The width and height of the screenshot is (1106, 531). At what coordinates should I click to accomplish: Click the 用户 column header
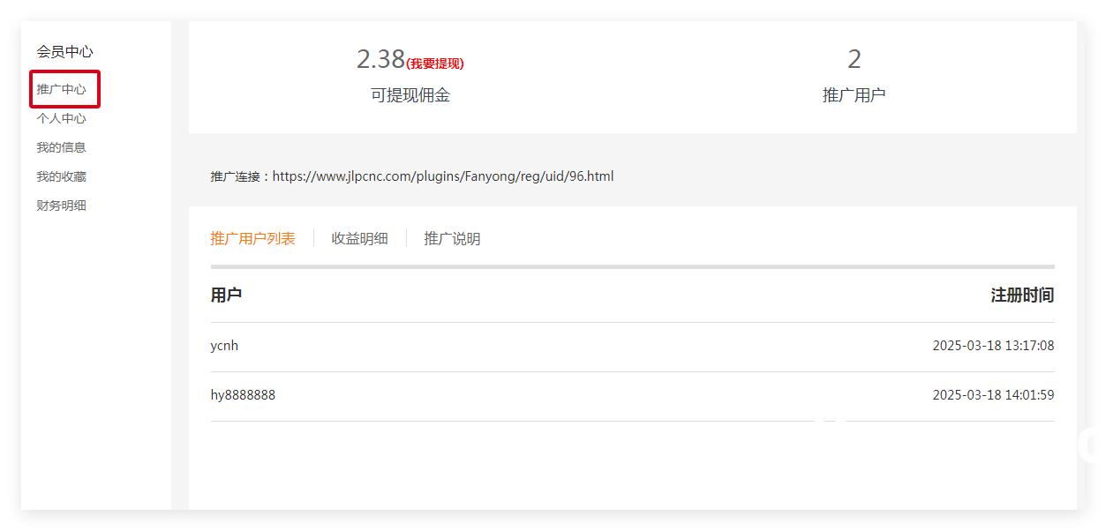click(226, 295)
